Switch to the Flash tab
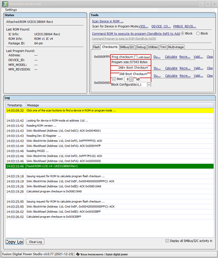Screen dimensions: 218x258 pos(96,47)
